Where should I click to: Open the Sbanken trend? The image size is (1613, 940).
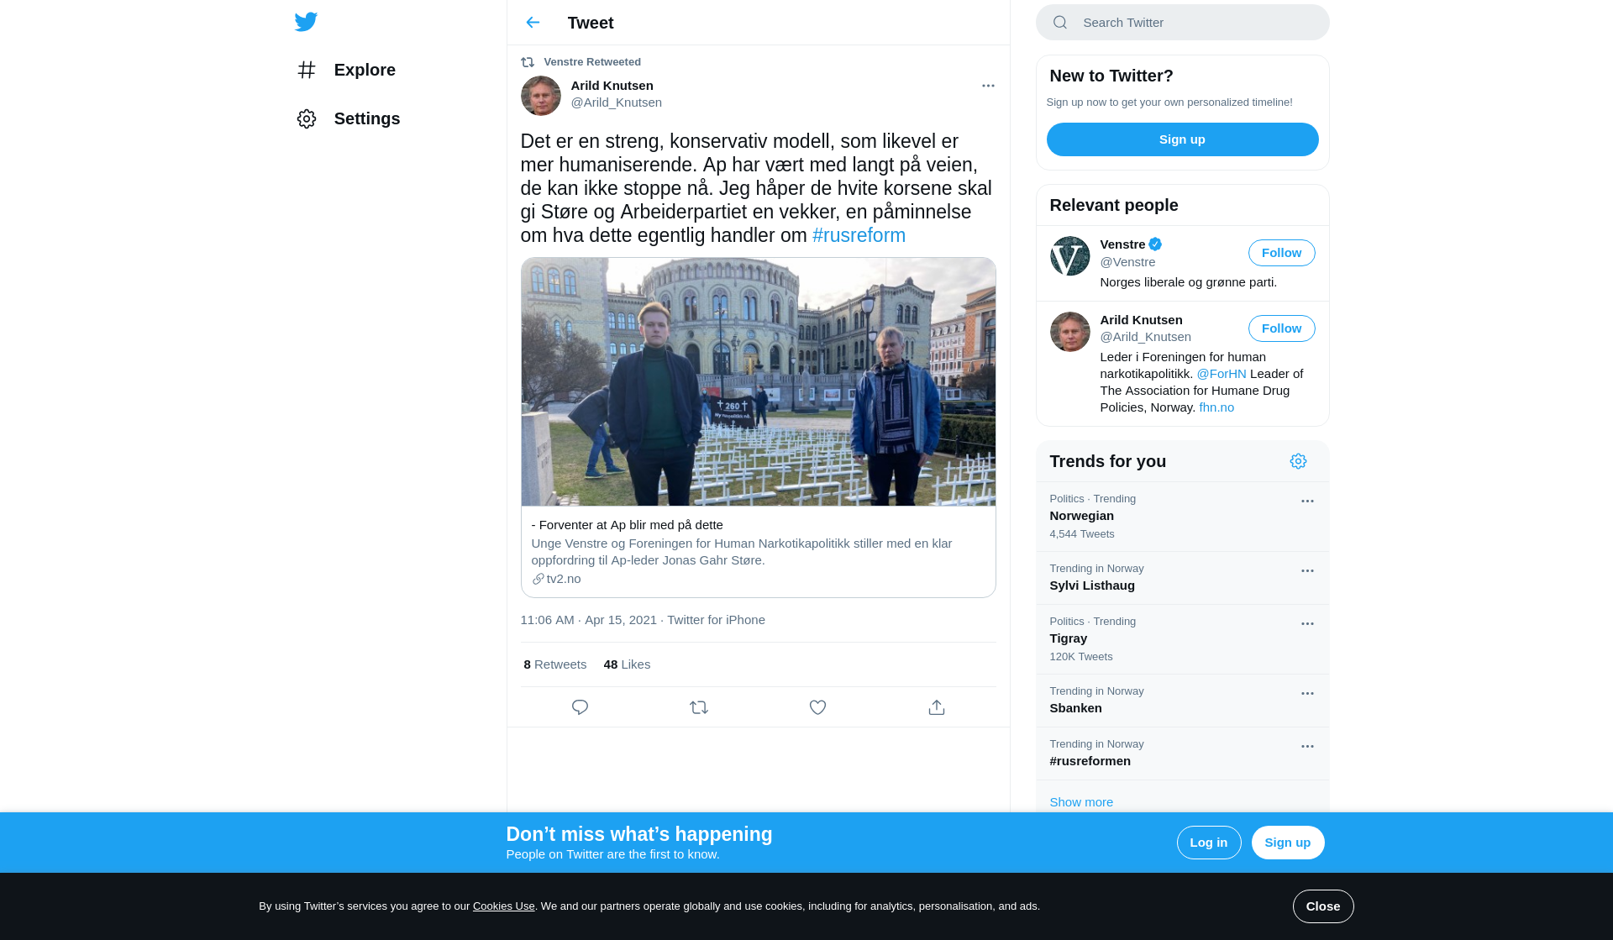click(1182, 701)
